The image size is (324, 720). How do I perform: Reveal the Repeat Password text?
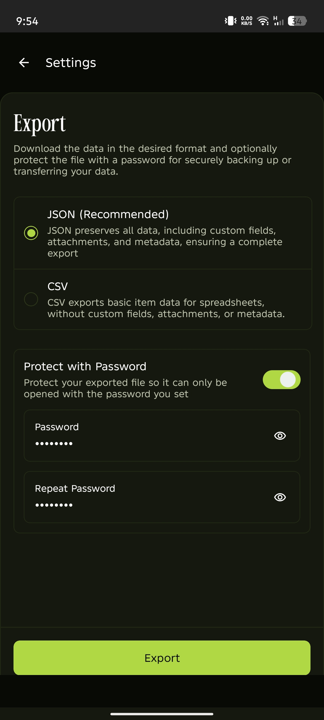pyautogui.click(x=280, y=497)
